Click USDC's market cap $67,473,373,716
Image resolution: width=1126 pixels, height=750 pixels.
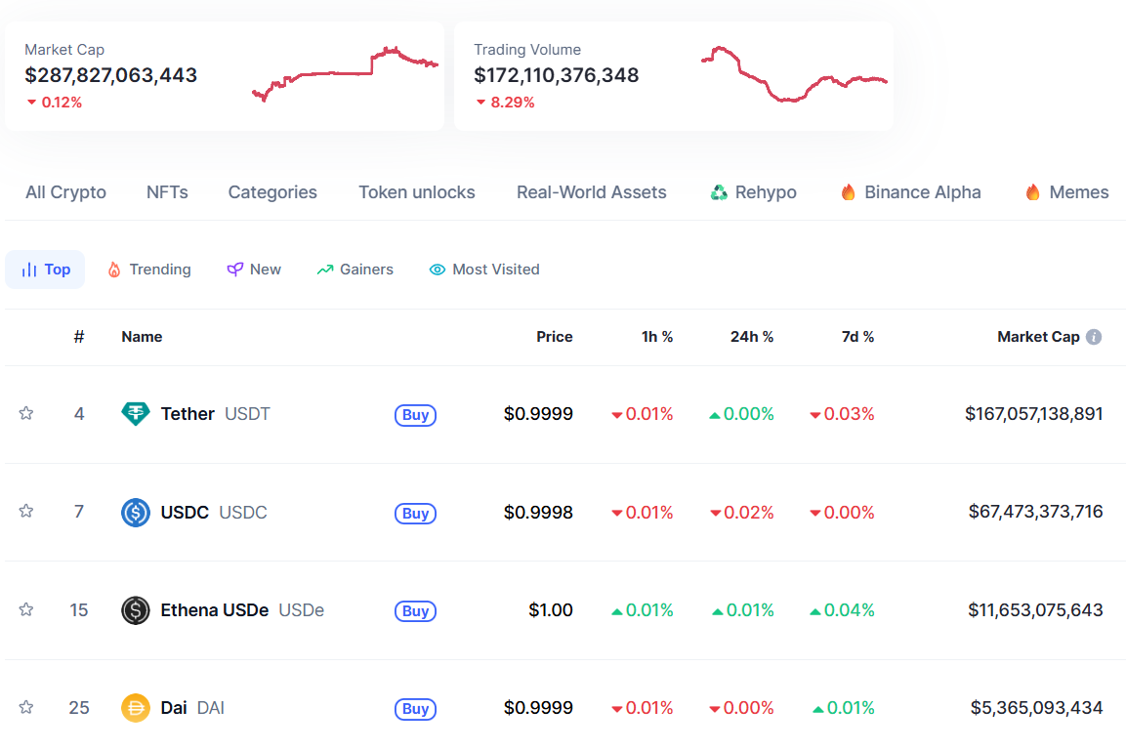point(1035,512)
